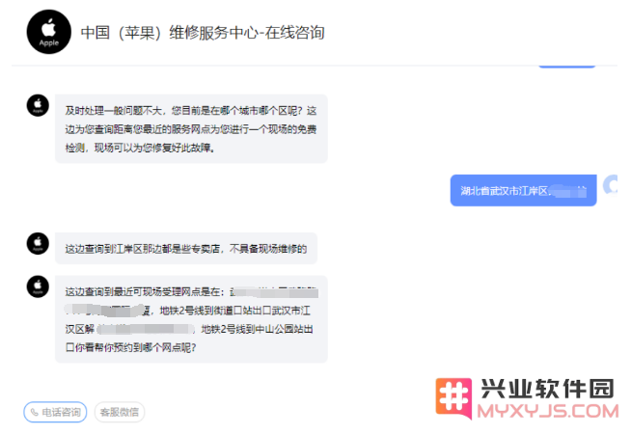
Task: Click agent avatar beside 专卖店 message
Action: click(x=38, y=243)
